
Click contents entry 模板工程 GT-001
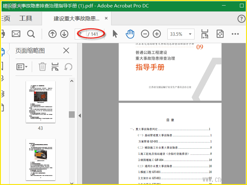[175, 172]
